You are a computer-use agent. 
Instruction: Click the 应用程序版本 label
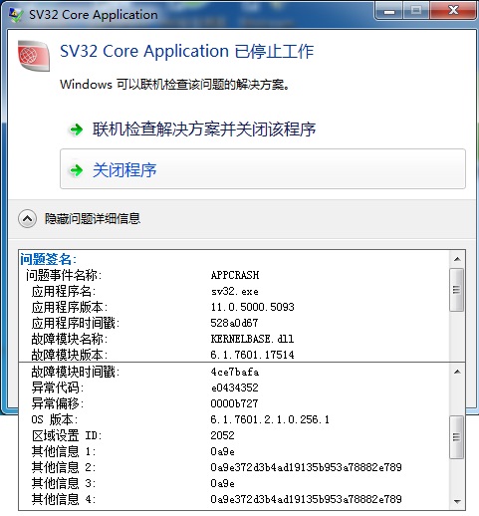coord(70,307)
